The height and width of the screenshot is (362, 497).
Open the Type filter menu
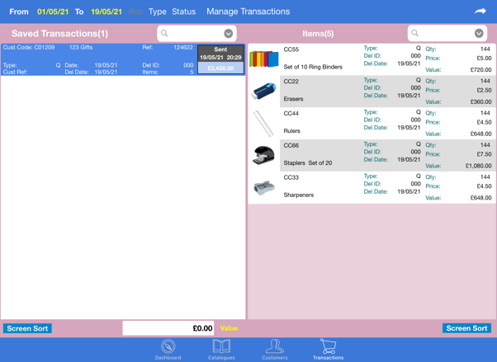(157, 12)
